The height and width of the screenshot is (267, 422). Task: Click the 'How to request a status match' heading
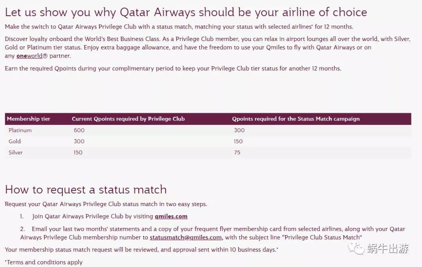(86, 190)
